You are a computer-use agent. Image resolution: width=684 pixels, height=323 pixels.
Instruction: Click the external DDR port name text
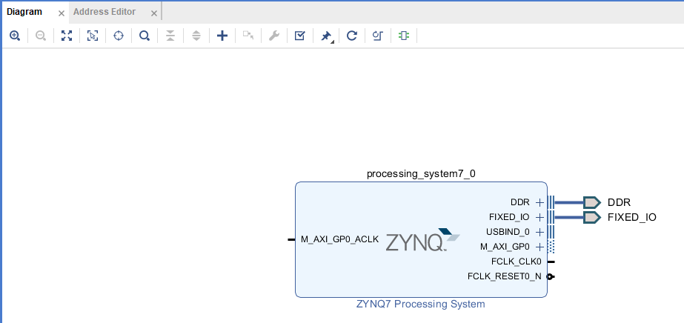(619, 203)
